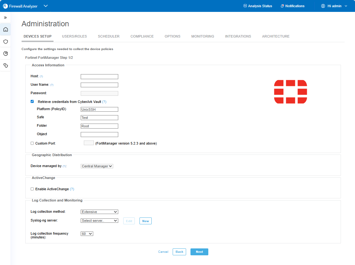
Task: Click into the Host input field
Action: point(99,77)
